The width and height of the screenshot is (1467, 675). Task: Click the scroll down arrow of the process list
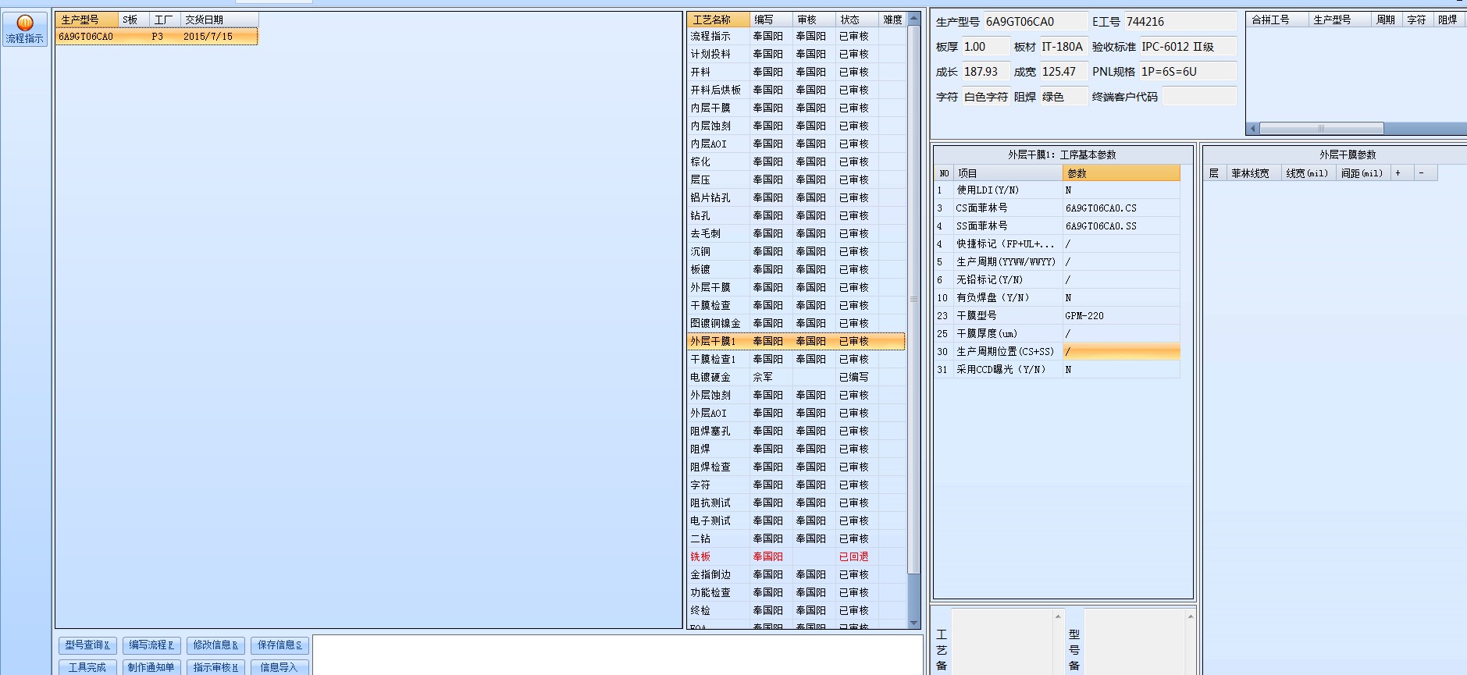(x=913, y=623)
